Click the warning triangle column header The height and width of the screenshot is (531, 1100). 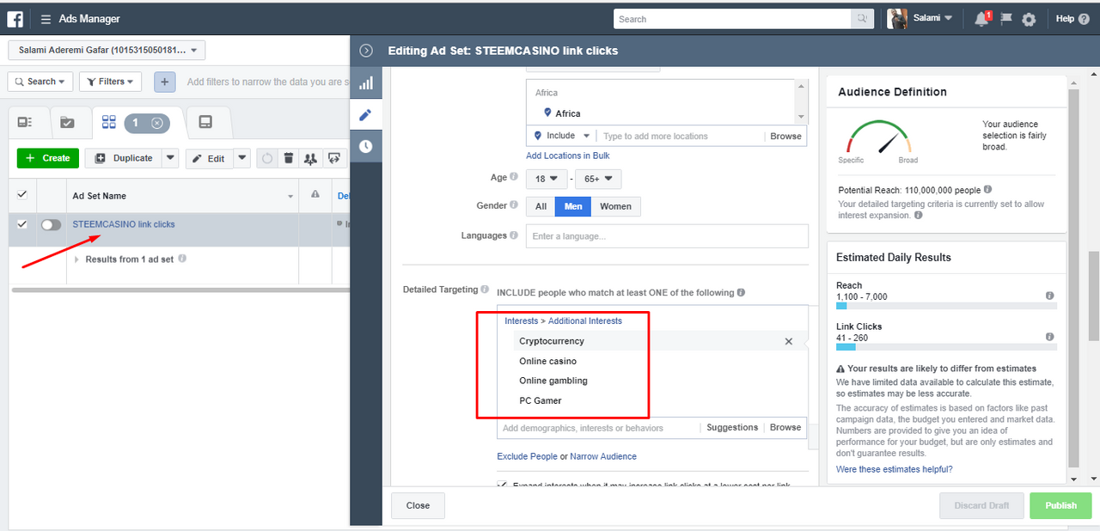click(x=315, y=195)
